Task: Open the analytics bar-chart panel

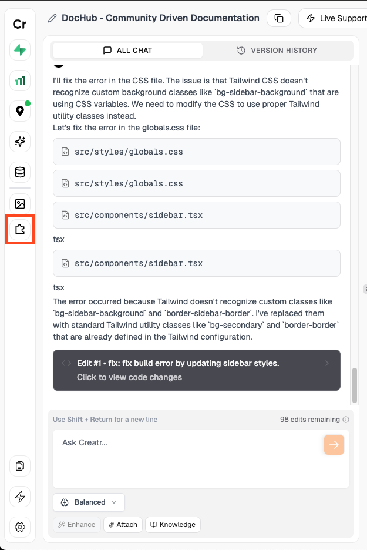Action: (x=19, y=80)
